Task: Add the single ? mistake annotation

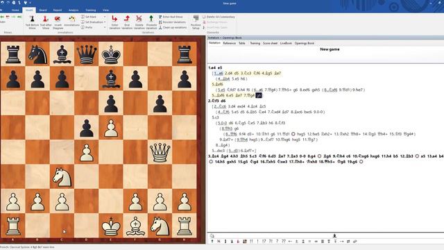Action: [x=277, y=241]
